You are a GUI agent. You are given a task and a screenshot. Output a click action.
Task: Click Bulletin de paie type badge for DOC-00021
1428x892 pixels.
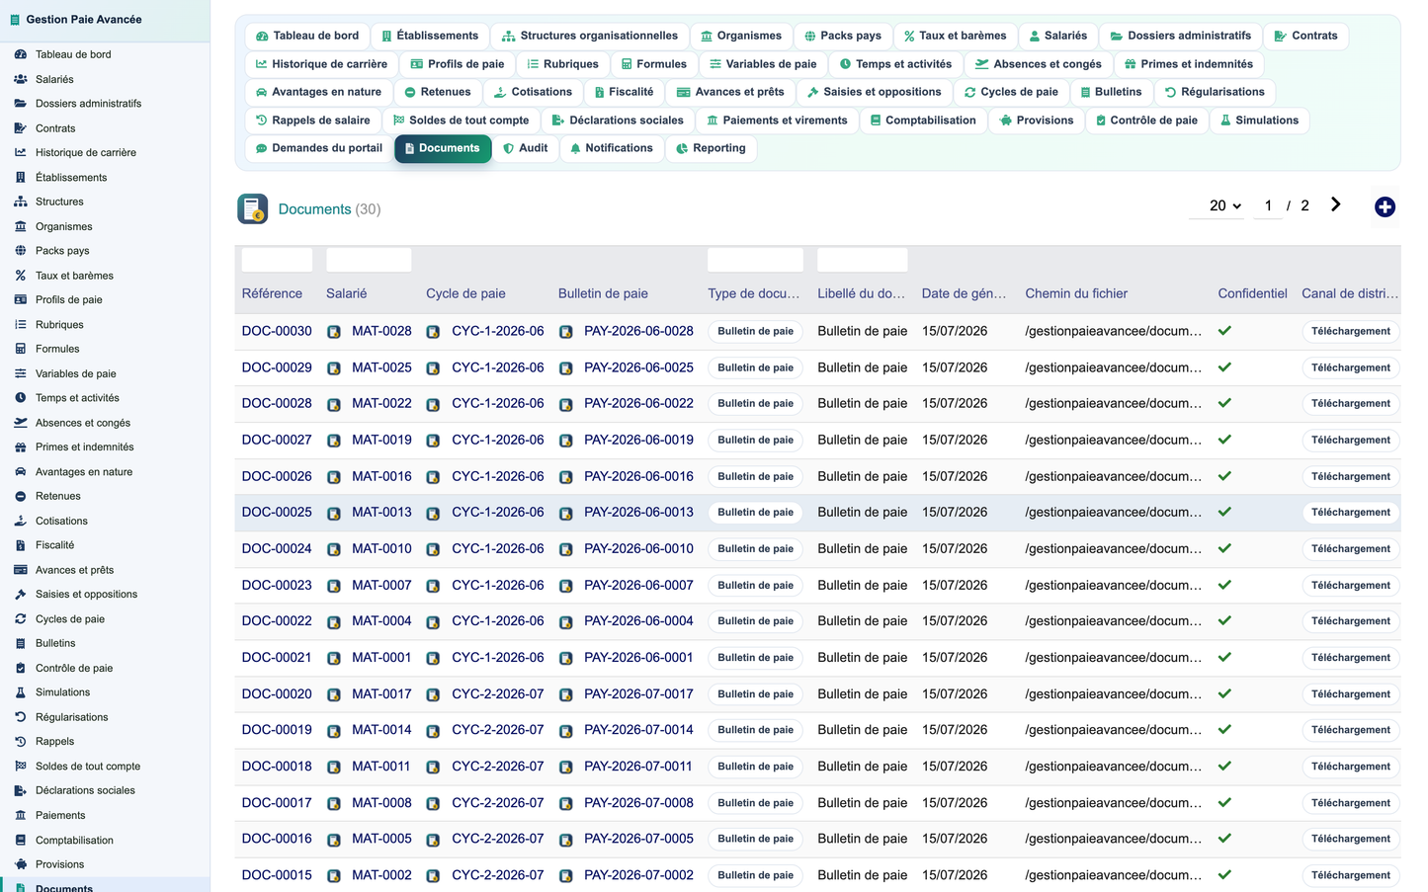coord(755,658)
